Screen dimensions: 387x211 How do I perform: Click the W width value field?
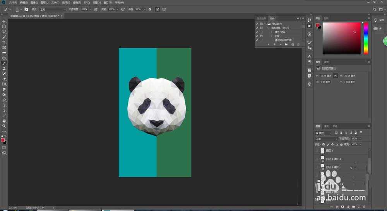326,75
